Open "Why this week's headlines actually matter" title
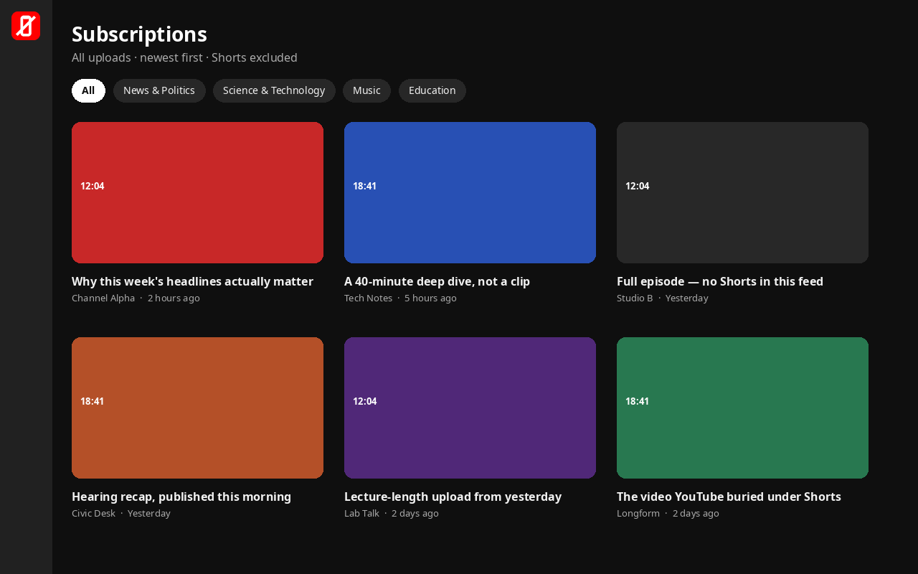 192,281
